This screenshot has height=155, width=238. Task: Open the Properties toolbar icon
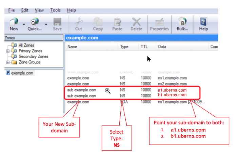(x=159, y=22)
